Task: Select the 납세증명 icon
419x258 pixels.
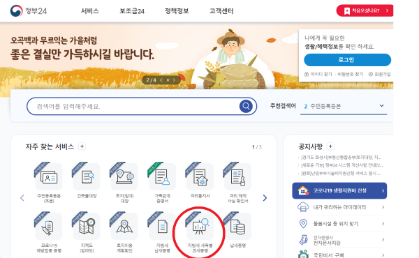Action: click(x=237, y=226)
